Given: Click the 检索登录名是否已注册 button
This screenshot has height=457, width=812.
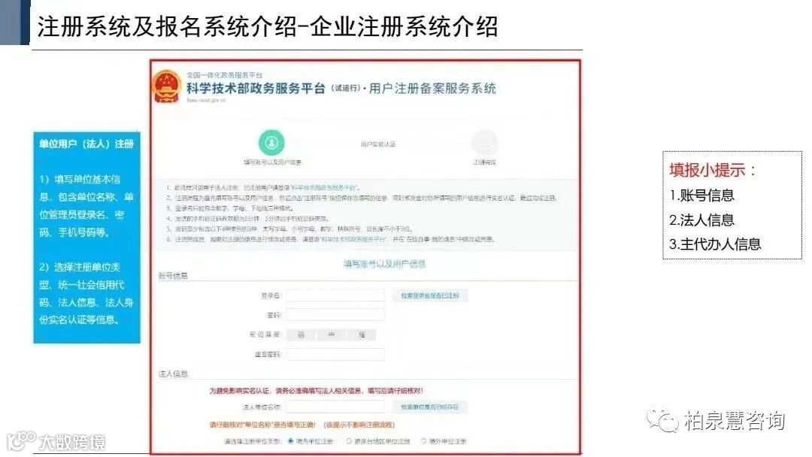Looking at the screenshot, I should (430, 295).
